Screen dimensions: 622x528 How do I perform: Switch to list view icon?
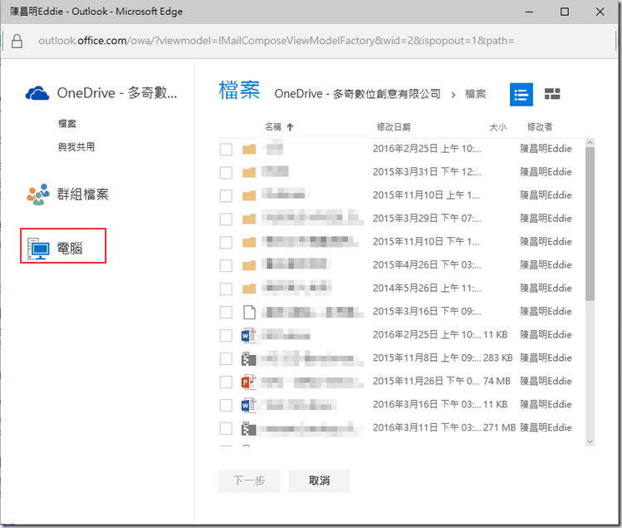pyautogui.click(x=521, y=94)
